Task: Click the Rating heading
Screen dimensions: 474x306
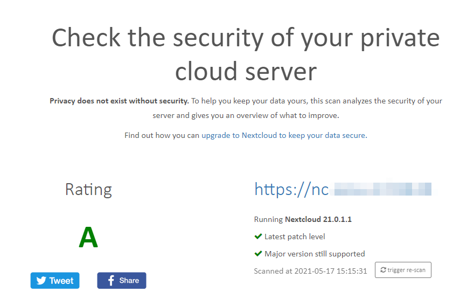Action: (88, 190)
